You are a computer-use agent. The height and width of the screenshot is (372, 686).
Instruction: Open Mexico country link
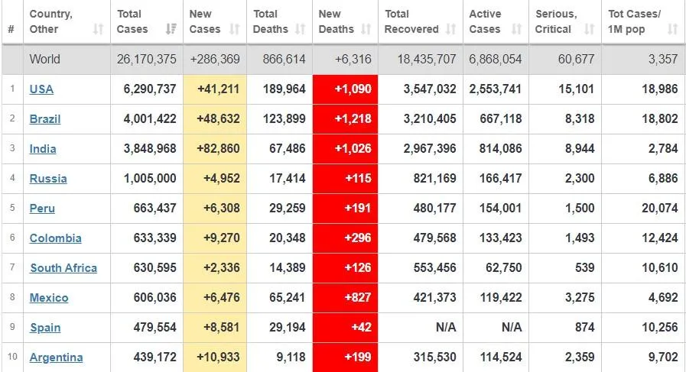coord(49,298)
